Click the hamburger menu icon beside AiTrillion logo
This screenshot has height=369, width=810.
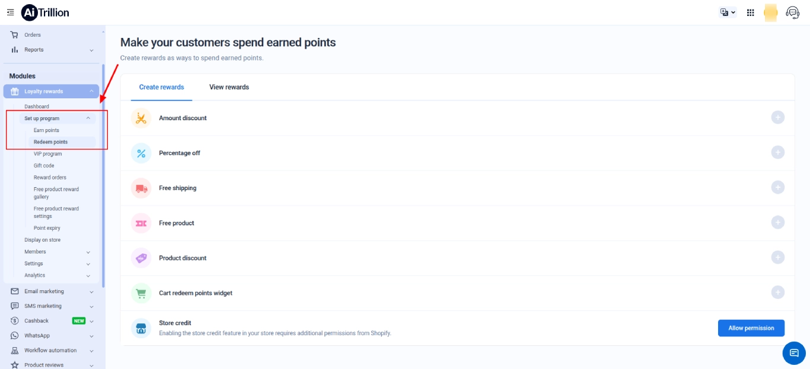tap(10, 12)
